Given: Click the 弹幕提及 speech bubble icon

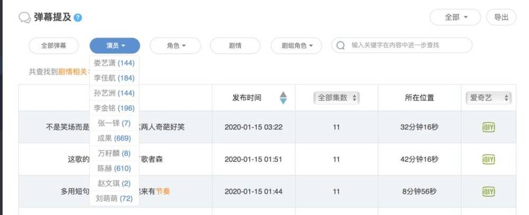Looking at the screenshot, I should (x=24, y=18).
